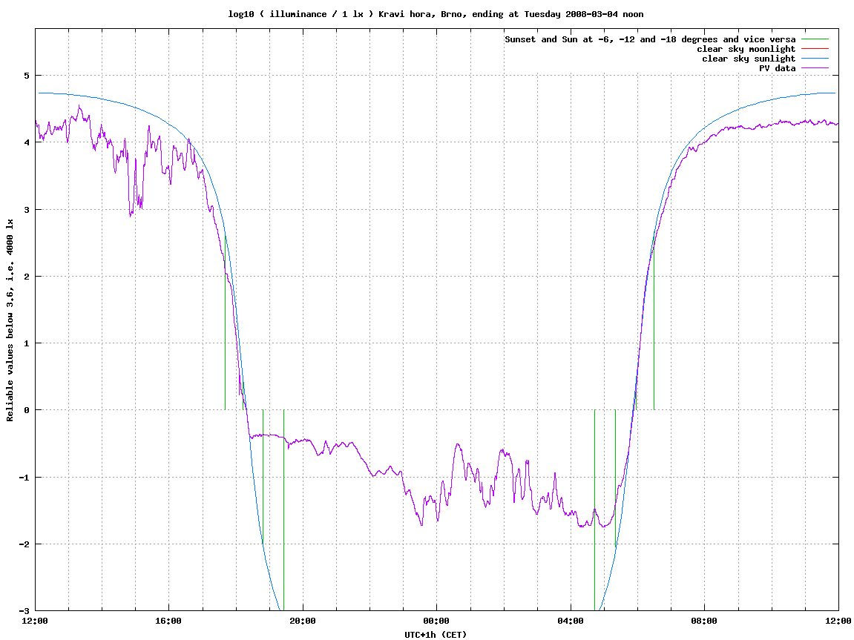Image resolution: width=854 pixels, height=640 pixels.
Task: Click the y-axis tick label -2
Action: 24,544
